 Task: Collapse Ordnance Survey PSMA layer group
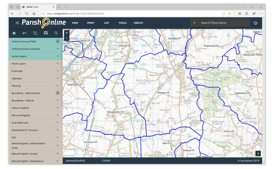click(x=58, y=41)
